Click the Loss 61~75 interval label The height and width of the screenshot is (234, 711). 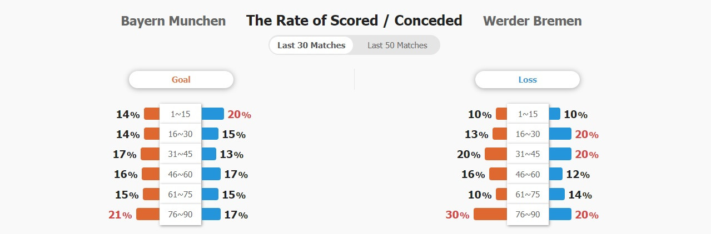[x=528, y=195]
